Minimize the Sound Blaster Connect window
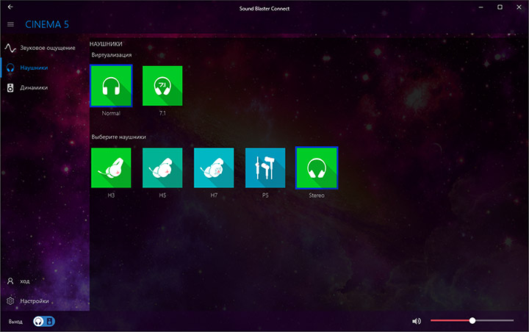Image resolution: width=529 pixels, height=332 pixels. coord(481,7)
